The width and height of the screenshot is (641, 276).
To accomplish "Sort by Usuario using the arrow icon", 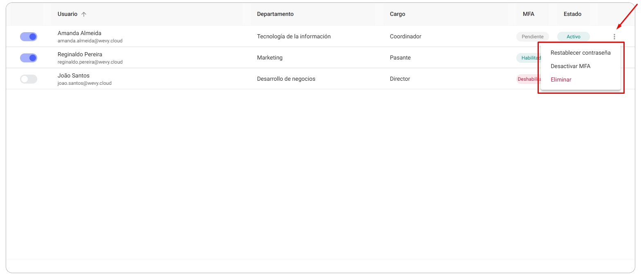I will click(x=84, y=14).
